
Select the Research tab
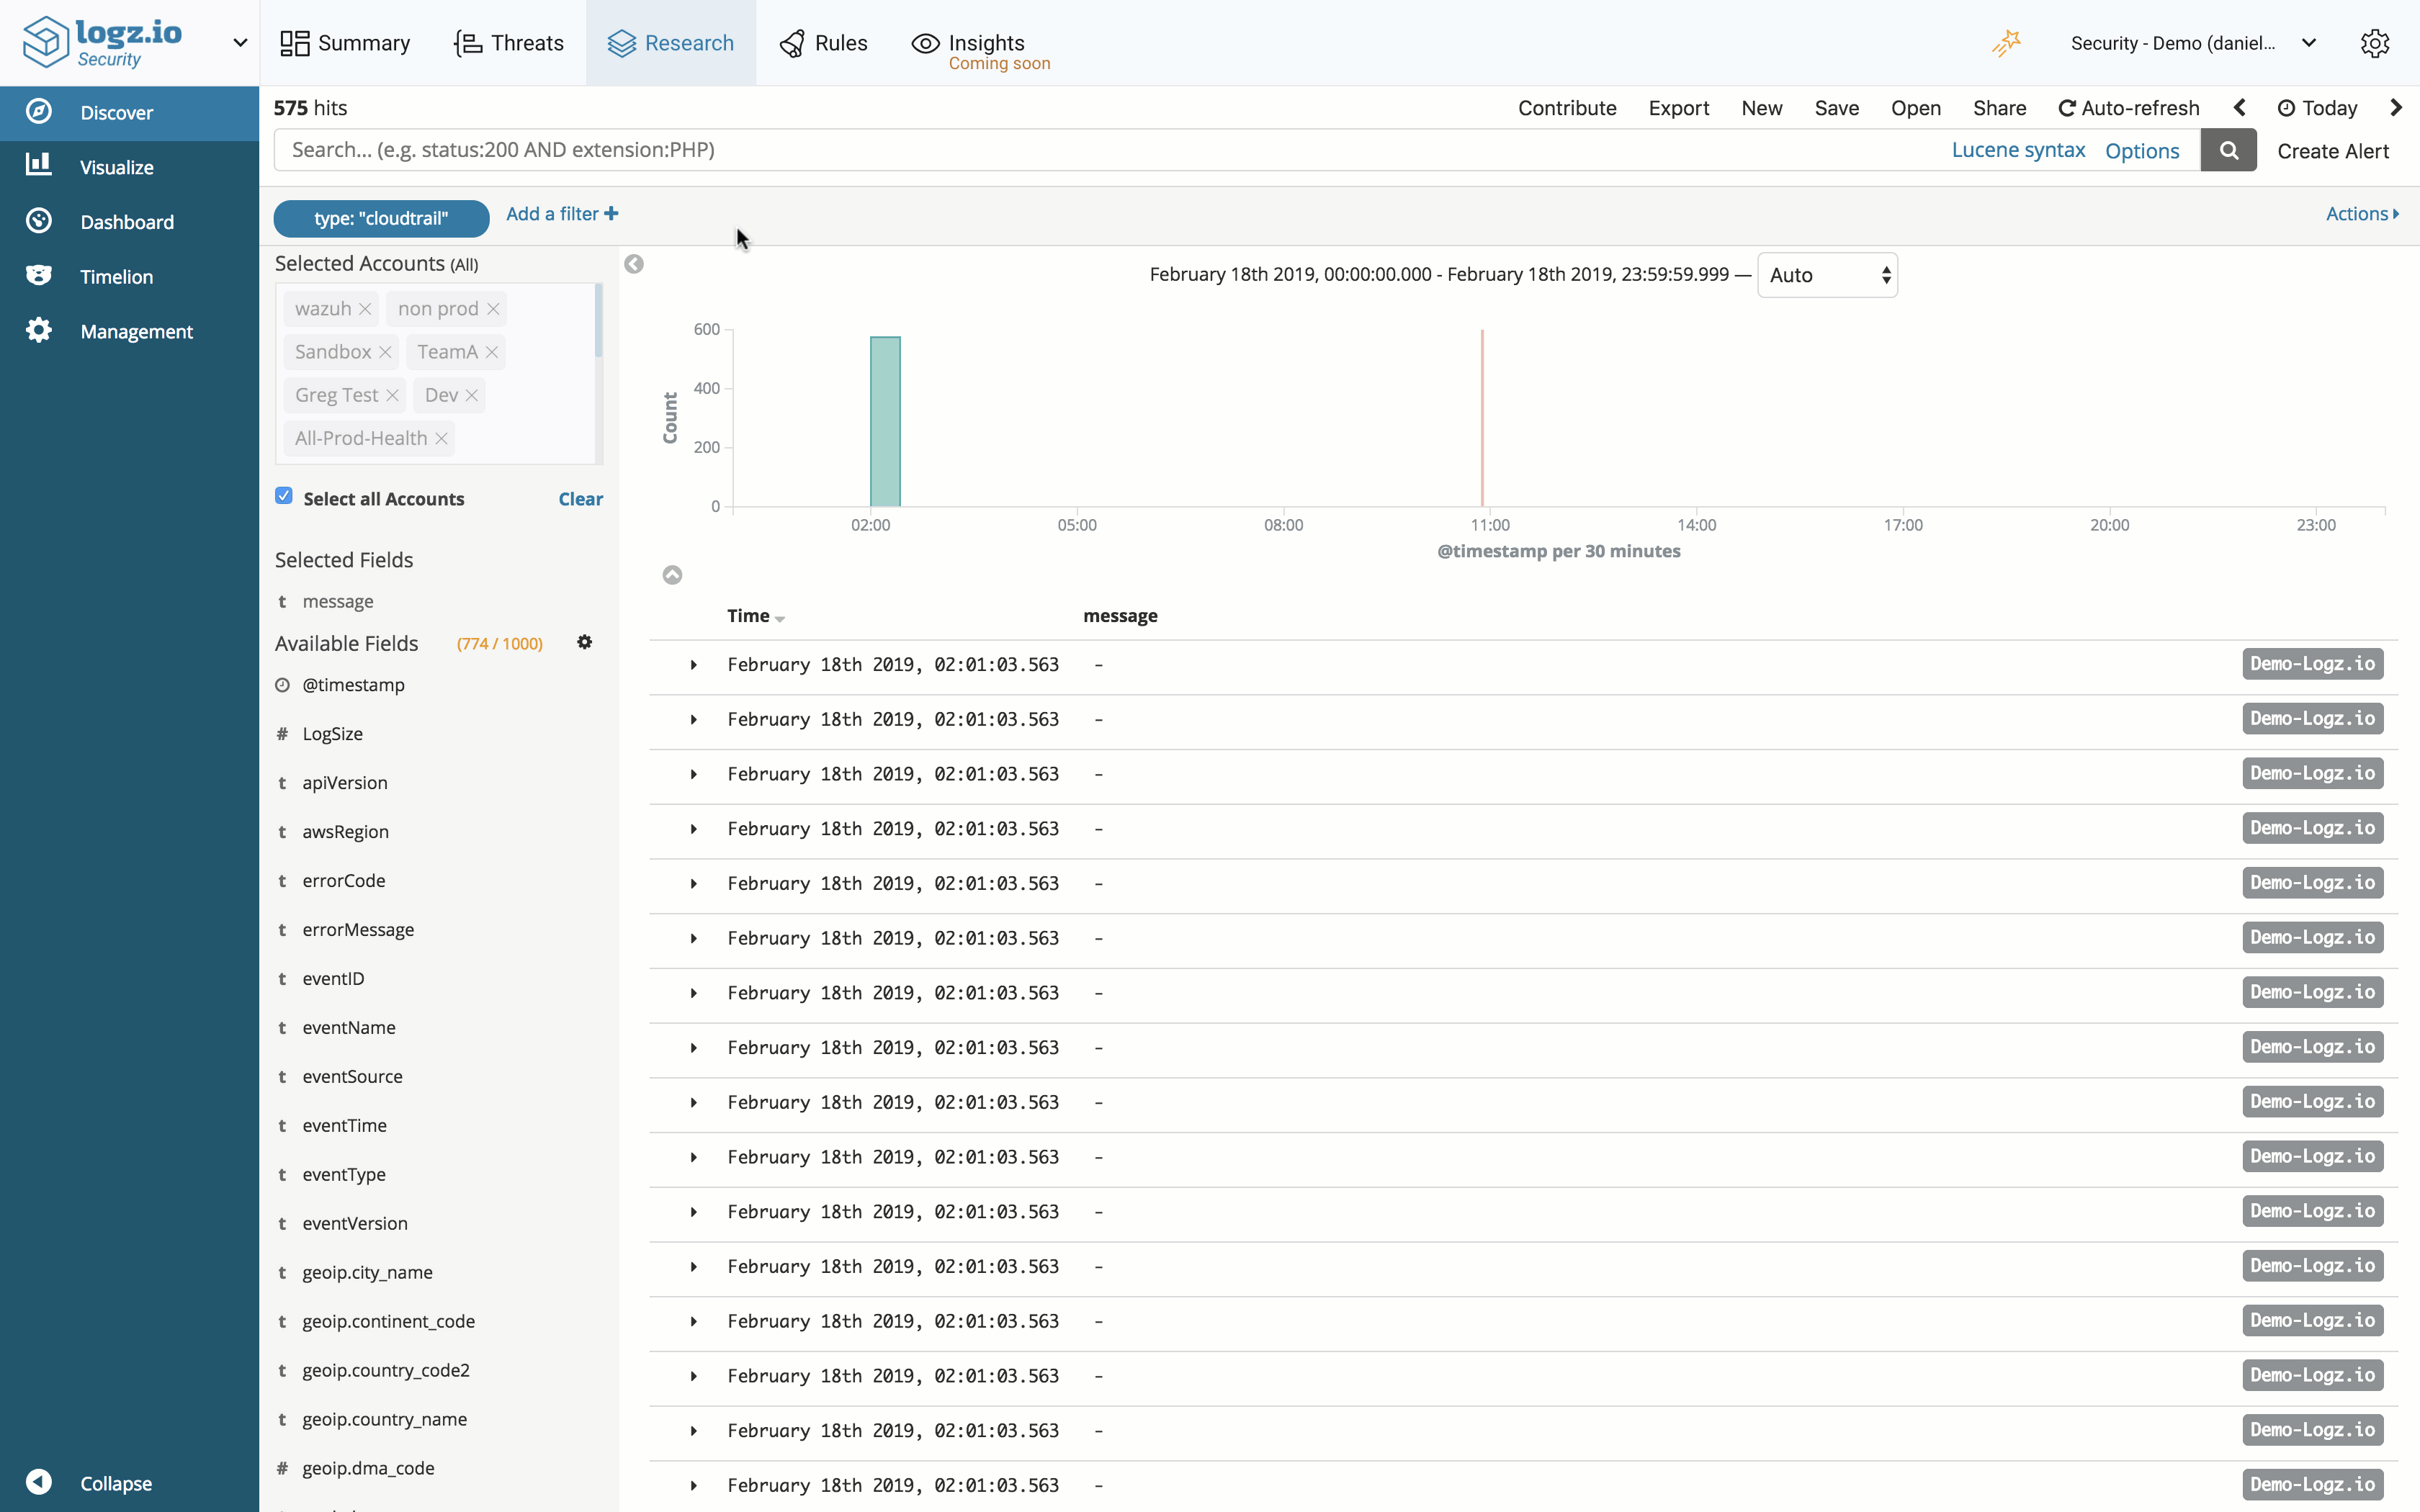(x=671, y=43)
